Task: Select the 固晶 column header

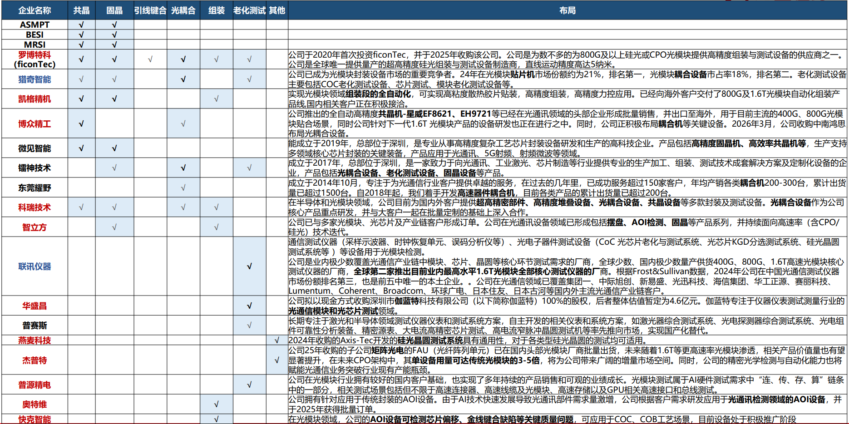Action: click(x=114, y=10)
